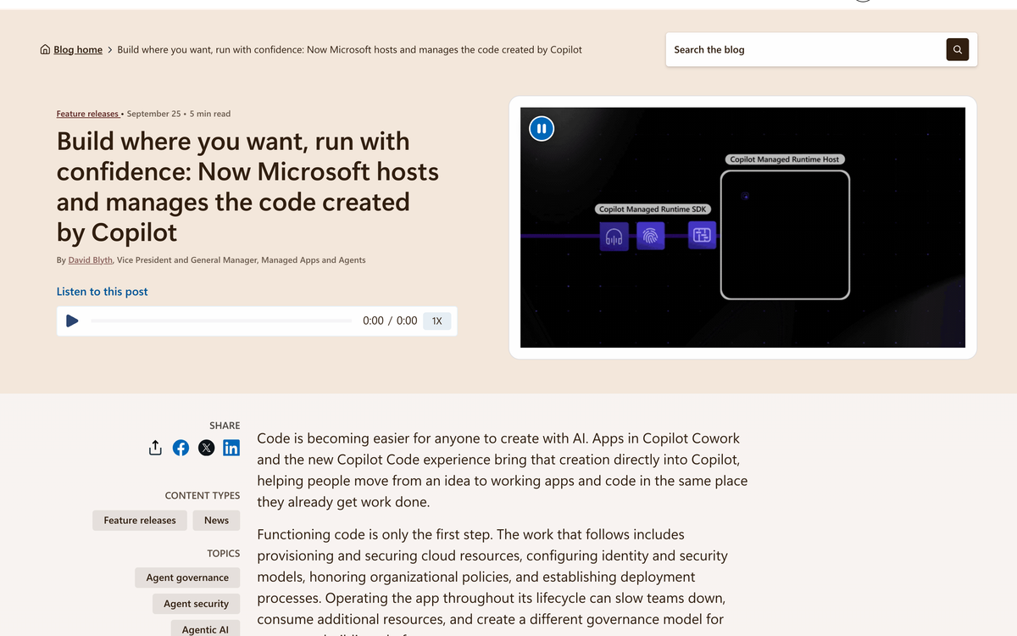Click the article headline text
Image resolution: width=1017 pixels, height=636 pixels.
[247, 187]
